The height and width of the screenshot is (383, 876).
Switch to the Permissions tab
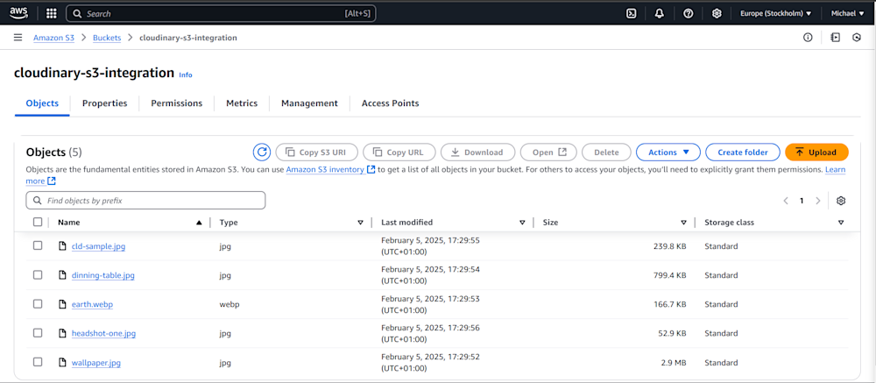pyautogui.click(x=177, y=103)
